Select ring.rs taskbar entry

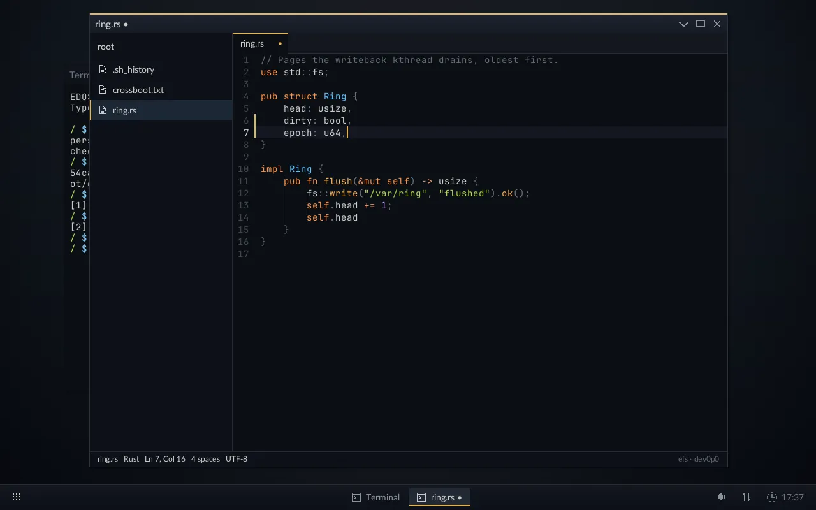click(x=440, y=497)
